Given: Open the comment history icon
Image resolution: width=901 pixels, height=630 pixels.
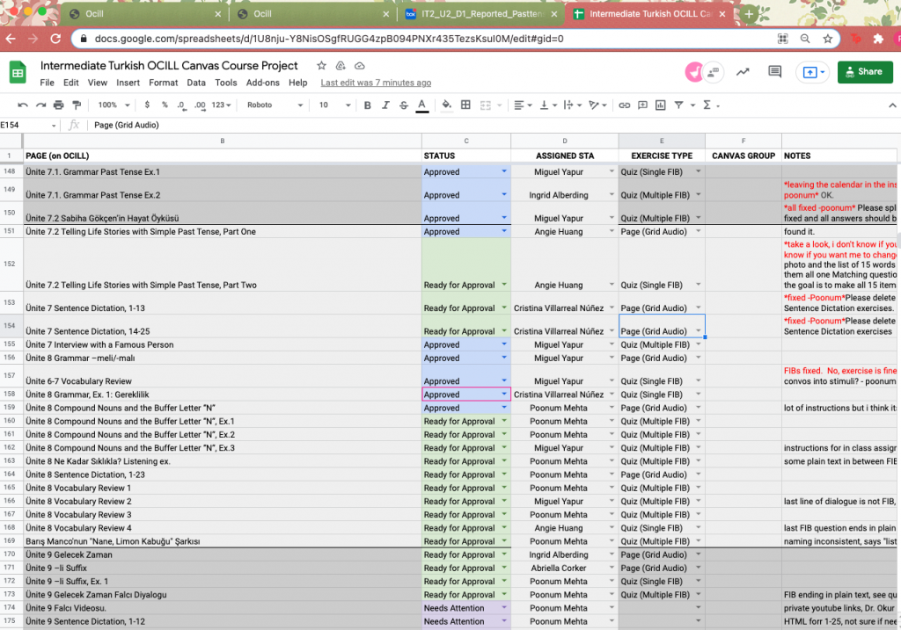Looking at the screenshot, I should (x=774, y=72).
